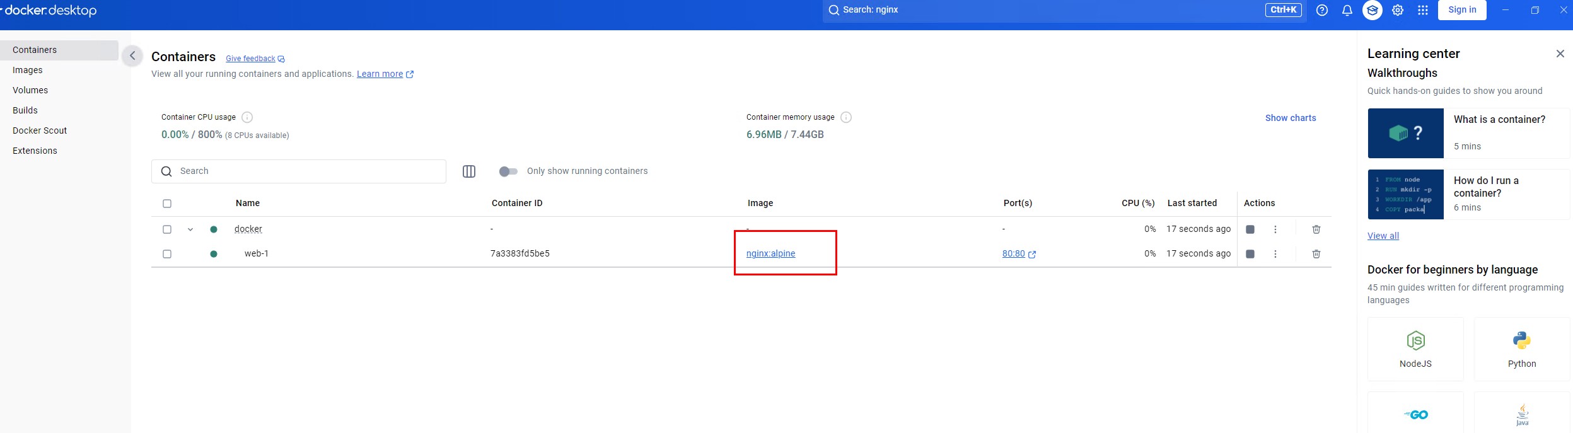Open the column display settings icon
The width and height of the screenshot is (1573, 433).
tap(468, 171)
